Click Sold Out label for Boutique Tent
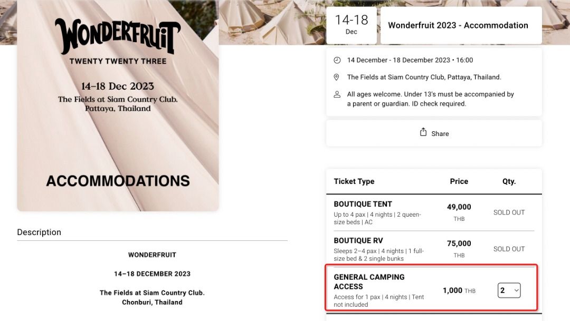570x321 pixels. [509, 212]
